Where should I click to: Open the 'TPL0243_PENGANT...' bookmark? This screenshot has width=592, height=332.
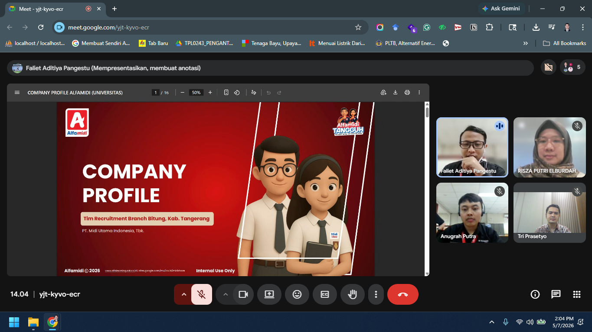pyautogui.click(x=204, y=43)
